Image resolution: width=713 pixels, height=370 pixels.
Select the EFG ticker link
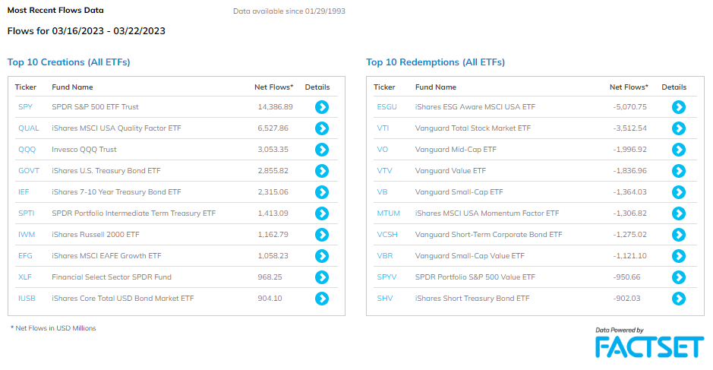click(x=25, y=256)
